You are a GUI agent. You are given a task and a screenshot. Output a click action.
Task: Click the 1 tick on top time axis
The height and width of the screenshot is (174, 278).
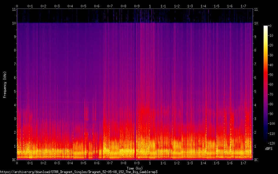click(x=150, y=6)
